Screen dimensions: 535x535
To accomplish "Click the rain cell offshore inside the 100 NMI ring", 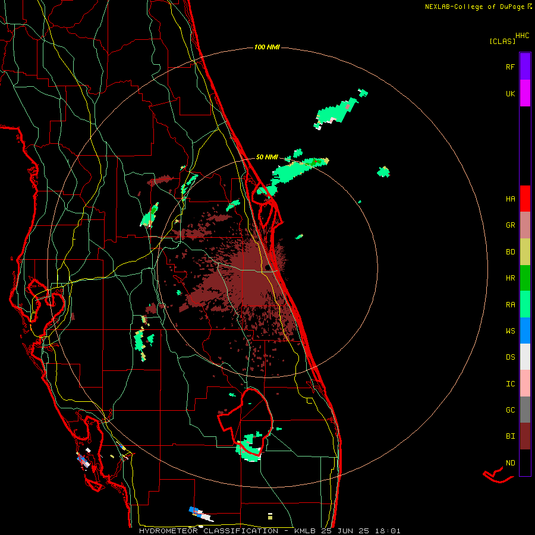I will (336, 112).
